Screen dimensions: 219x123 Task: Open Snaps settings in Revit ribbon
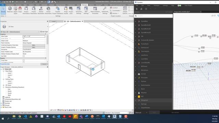coord(20,10)
